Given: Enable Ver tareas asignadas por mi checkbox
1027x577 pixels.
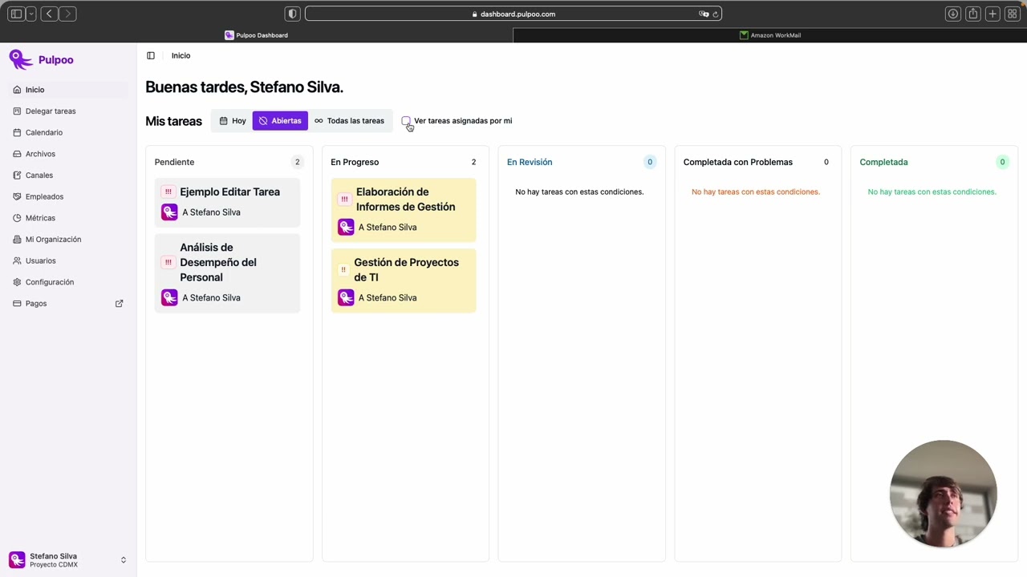Looking at the screenshot, I should 406,121.
